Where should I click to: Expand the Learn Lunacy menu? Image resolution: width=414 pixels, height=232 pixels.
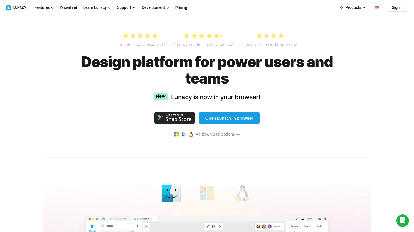pos(97,7)
